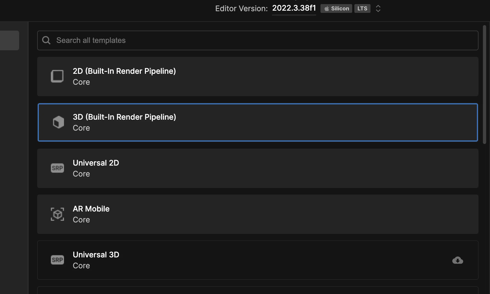Click Core under 3D (Built-In Render Pipeline)
Image resolution: width=490 pixels, height=294 pixels.
[x=81, y=128]
